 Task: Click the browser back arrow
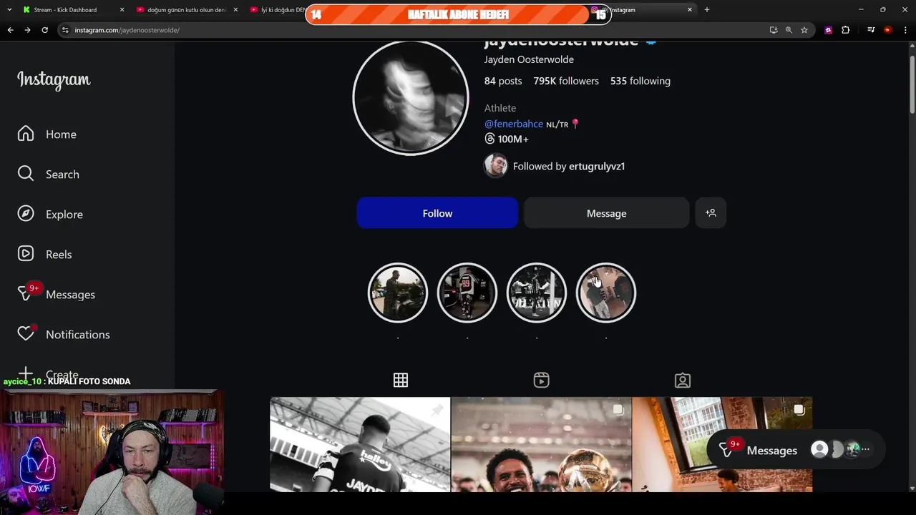tap(10, 30)
